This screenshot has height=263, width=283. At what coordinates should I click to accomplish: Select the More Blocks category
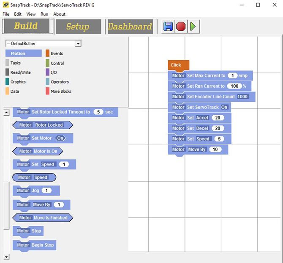58,91
